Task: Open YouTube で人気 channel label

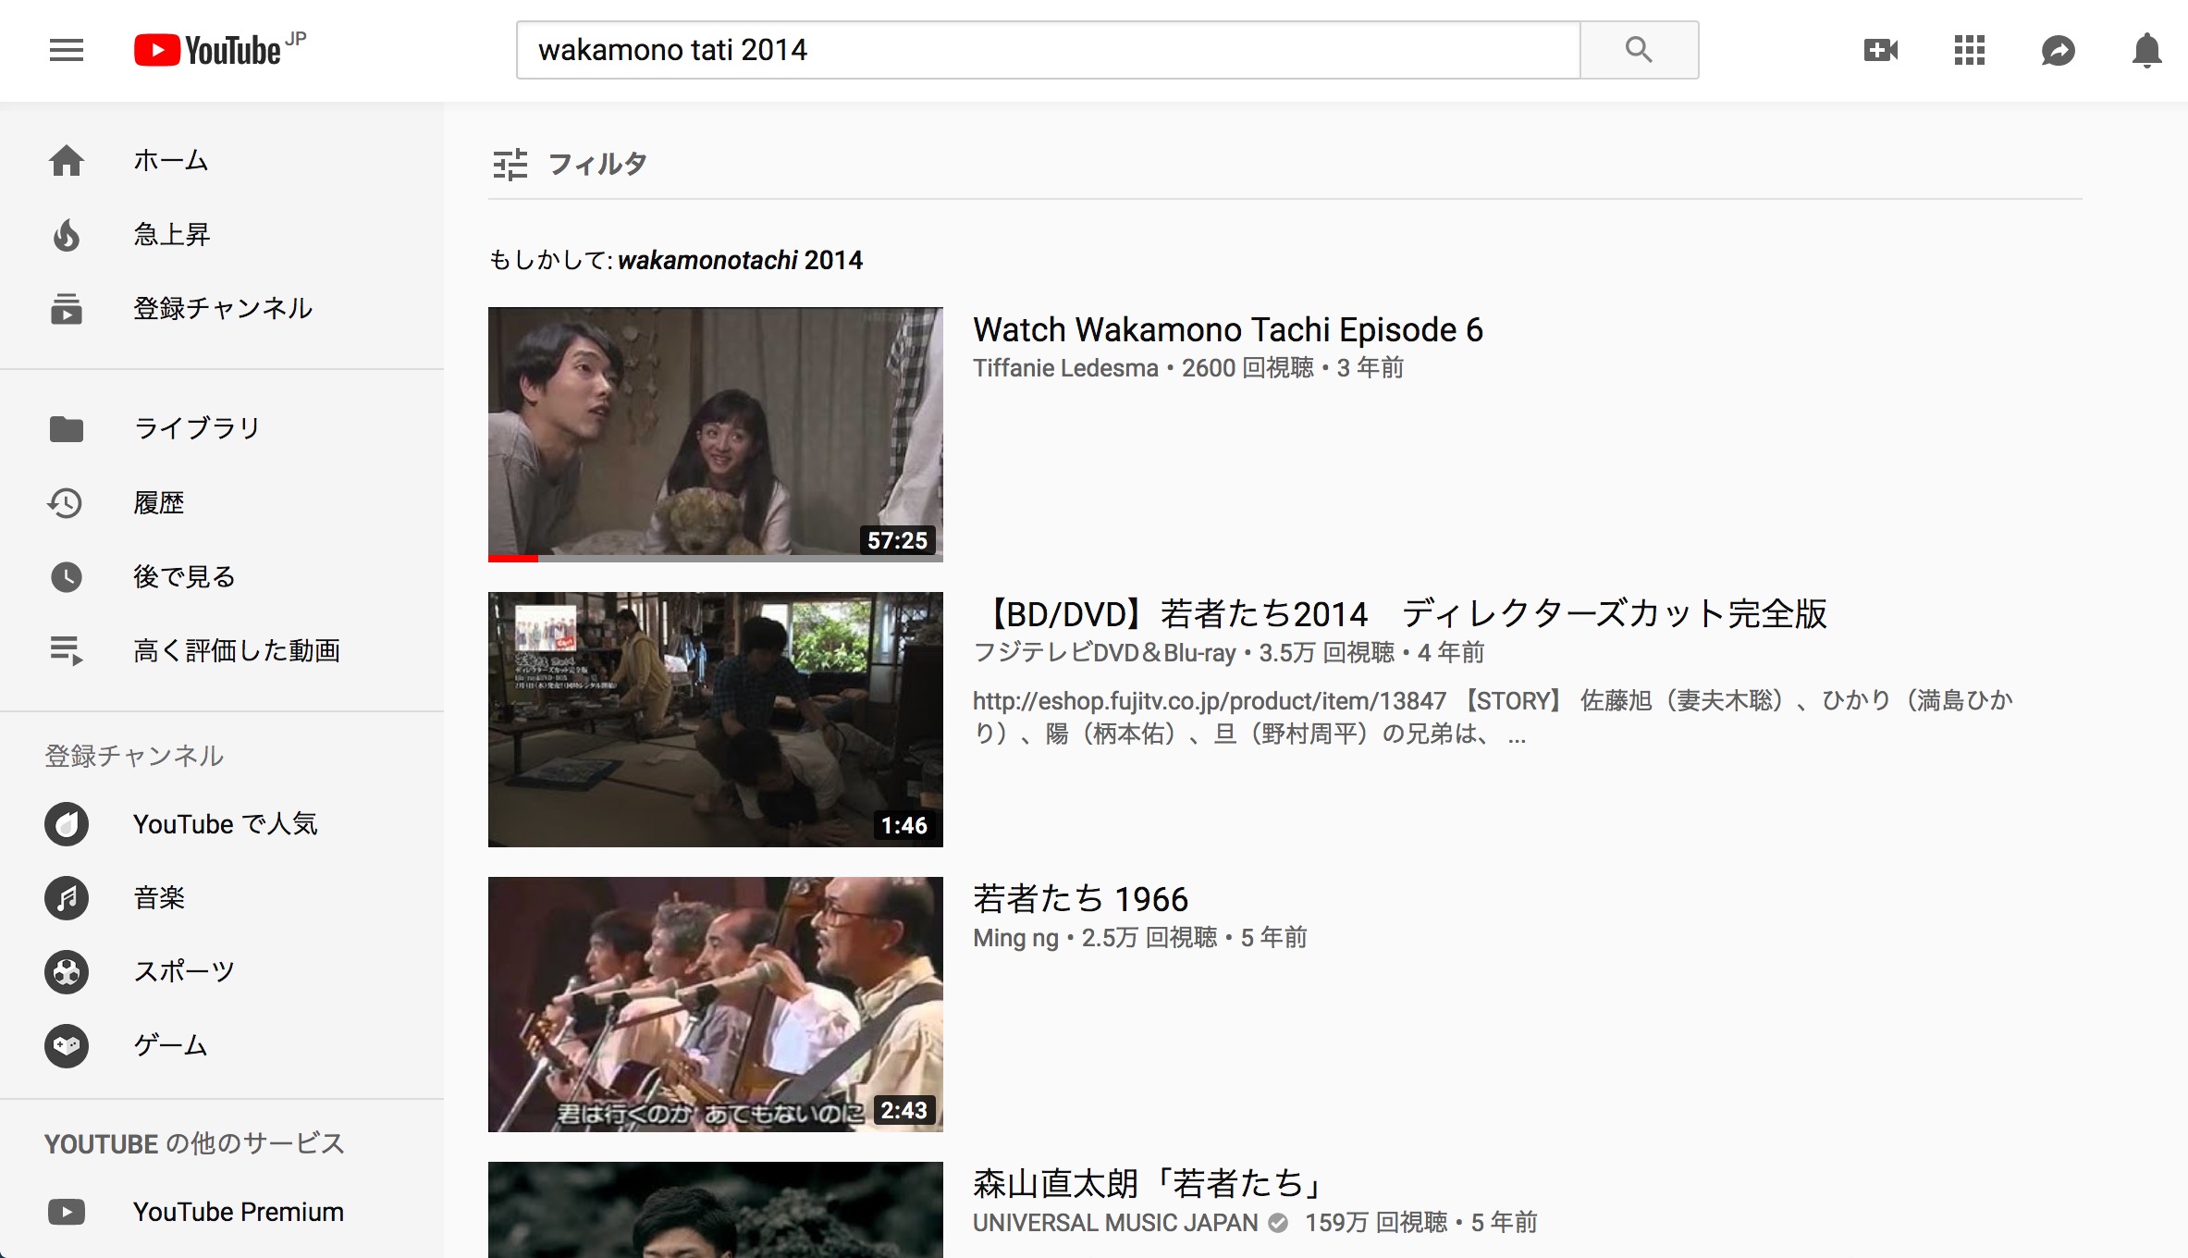Action: (x=226, y=824)
